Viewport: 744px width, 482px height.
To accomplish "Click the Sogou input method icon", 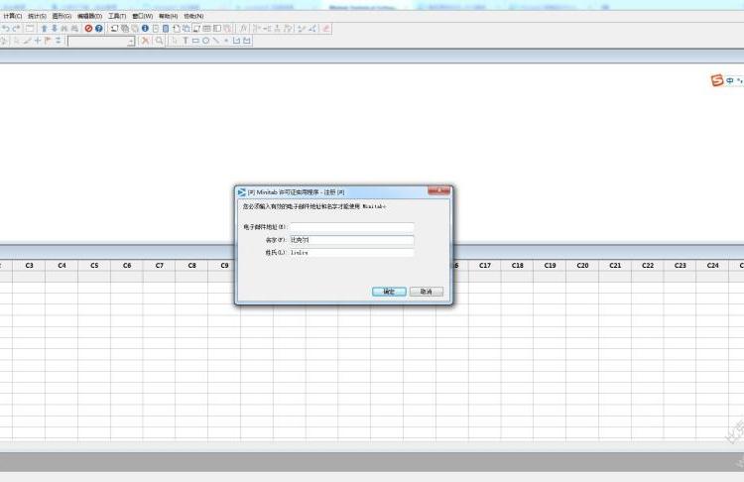I will 716,80.
